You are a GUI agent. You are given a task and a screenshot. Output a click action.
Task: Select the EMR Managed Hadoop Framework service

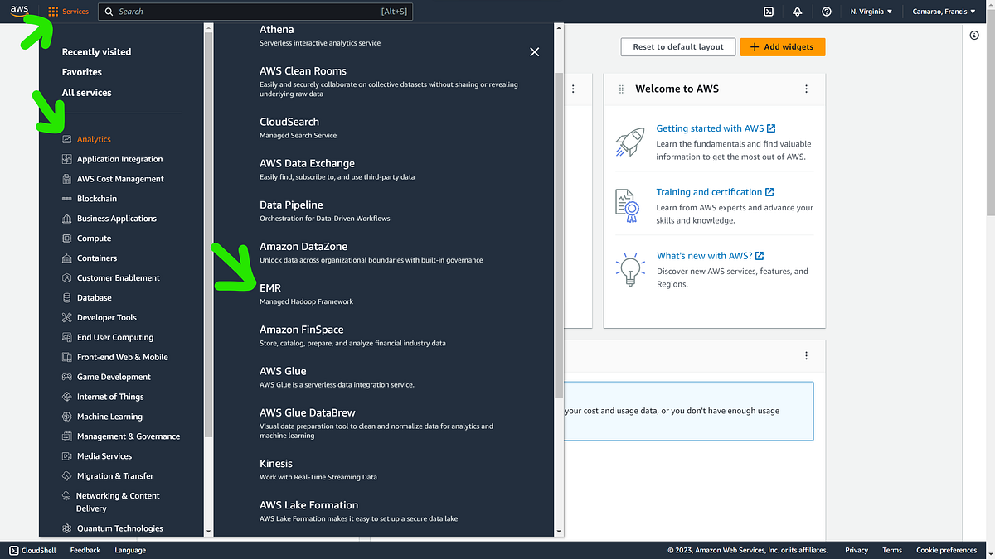coord(270,287)
